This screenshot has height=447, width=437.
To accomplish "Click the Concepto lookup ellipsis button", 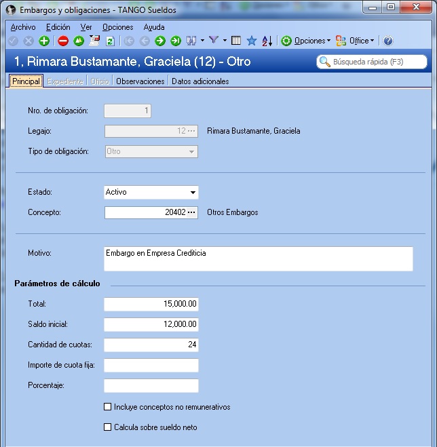I will [191, 213].
